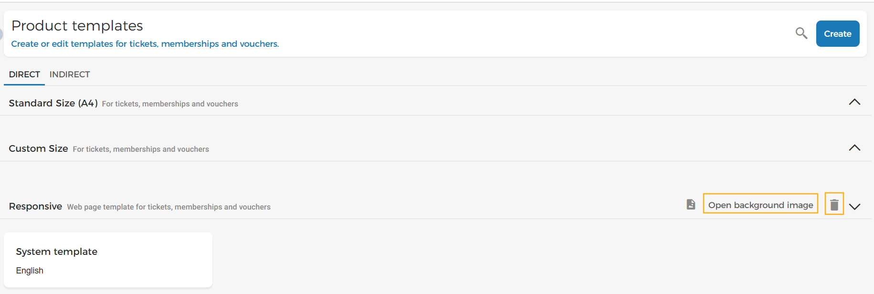874x294 pixels.
Task: Create a new product template
Action: pyautogui.click(x=838, y=33)
